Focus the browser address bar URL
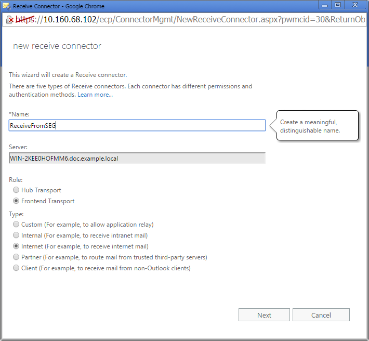The image size is (369, 341). [197, 20]
